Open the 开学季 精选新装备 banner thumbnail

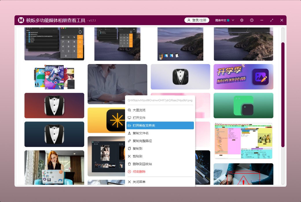[243, 77]
